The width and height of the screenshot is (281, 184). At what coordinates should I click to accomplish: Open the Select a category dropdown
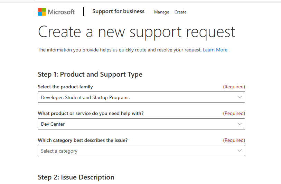141,151
